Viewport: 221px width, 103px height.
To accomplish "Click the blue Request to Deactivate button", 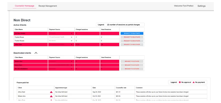I will click(132, 34).
